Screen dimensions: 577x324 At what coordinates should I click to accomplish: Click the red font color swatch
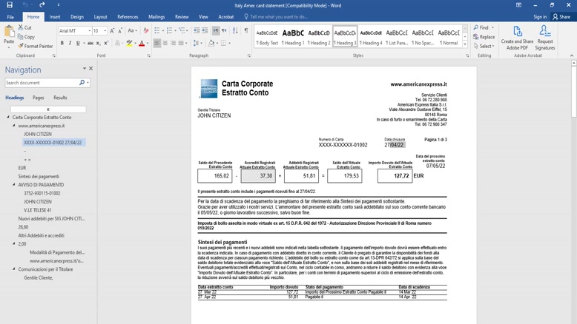click(142, 44)
